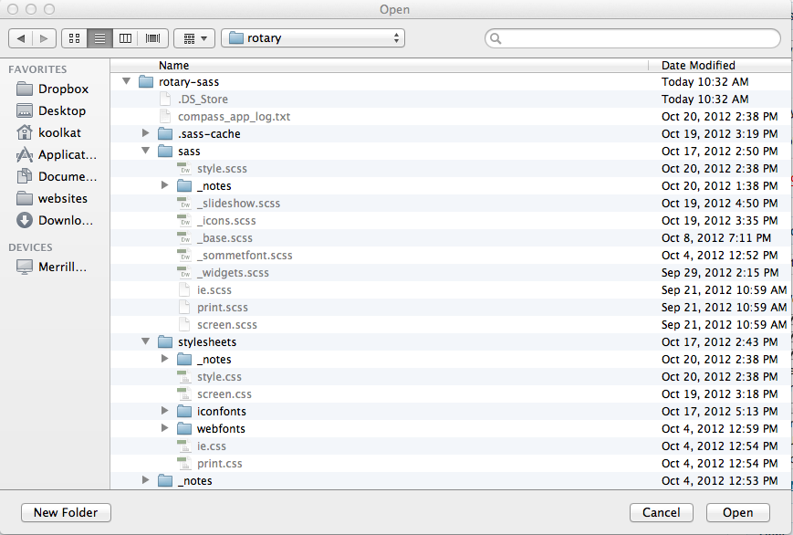Click the Open button
Image resolution: width=793 pixels, height=535 pixels.
click(738, 513)
